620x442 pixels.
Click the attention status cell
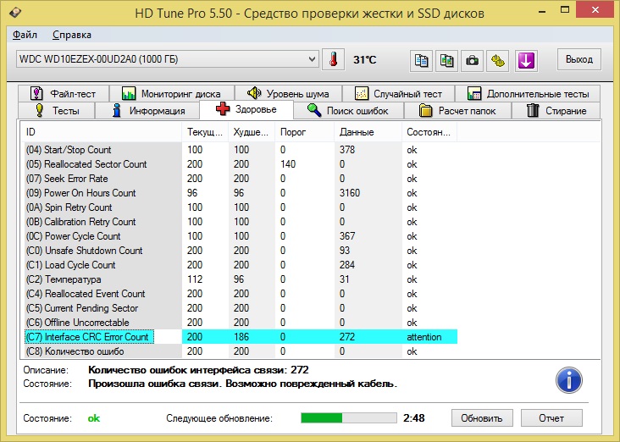coord(423,337)
